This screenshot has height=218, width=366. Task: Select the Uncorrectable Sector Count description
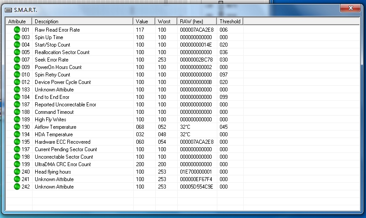tap(64, 156)
